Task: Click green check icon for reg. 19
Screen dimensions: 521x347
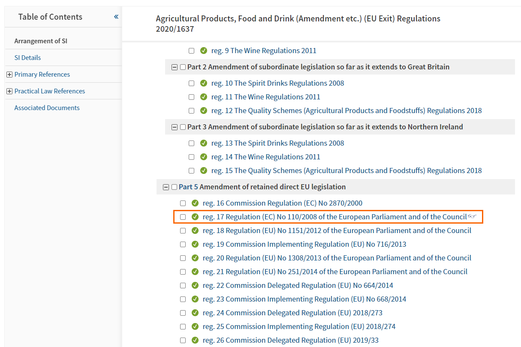Action: [x=195, y=244]
